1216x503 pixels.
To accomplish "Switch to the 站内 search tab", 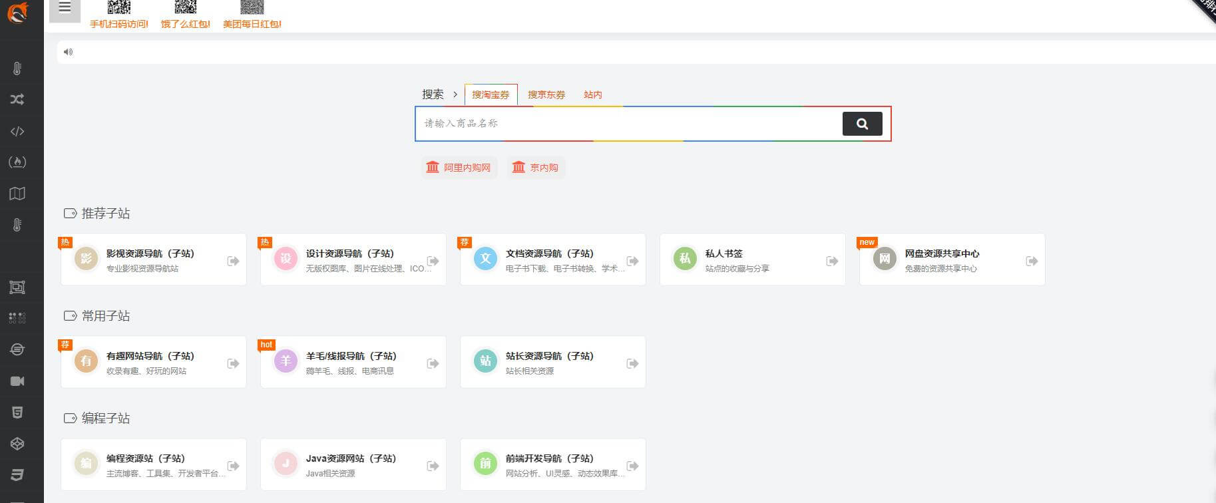I will click(x=592, y=94).
